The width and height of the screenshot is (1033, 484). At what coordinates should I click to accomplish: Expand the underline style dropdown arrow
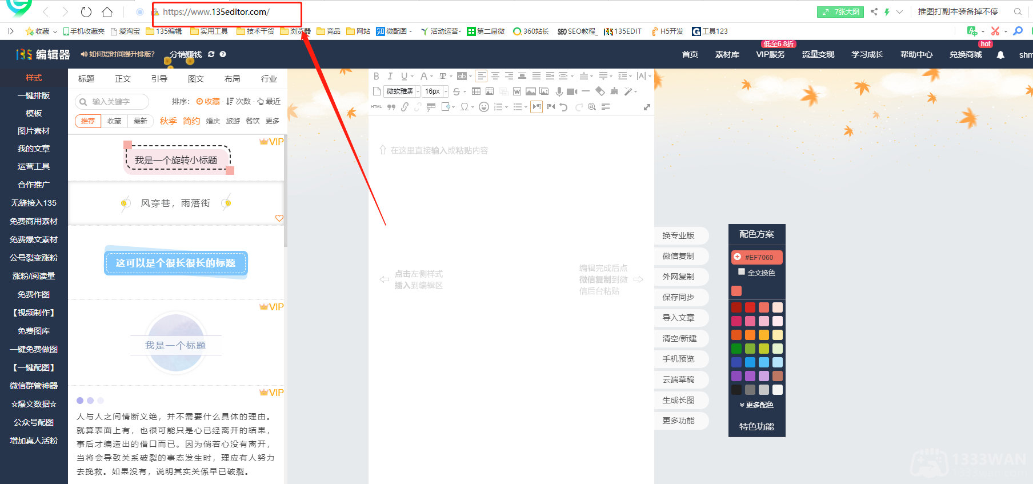click(412, 77)
